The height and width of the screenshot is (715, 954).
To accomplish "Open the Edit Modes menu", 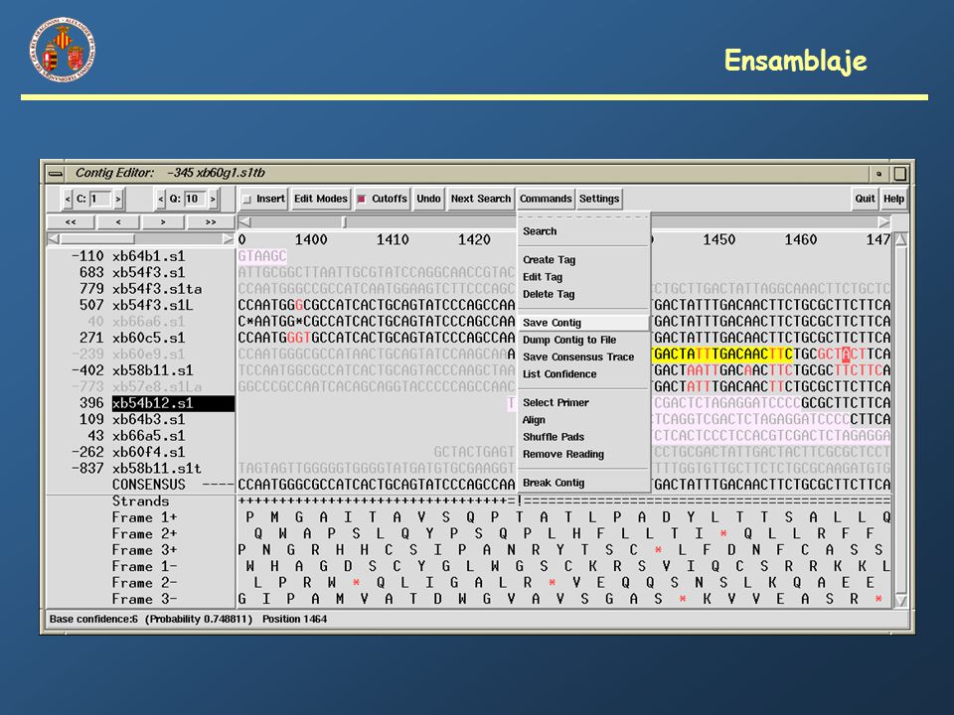I will [321, 199].
